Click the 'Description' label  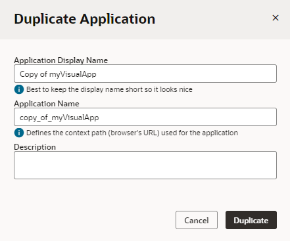click(35, 147)
